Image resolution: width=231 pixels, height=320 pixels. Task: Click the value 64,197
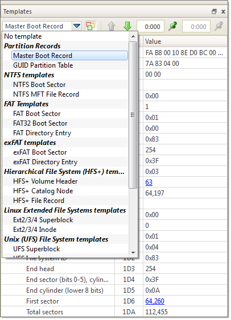[155, 193]
